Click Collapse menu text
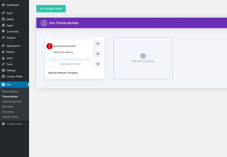This screenshot has height=157, width=227. point(14,124)
